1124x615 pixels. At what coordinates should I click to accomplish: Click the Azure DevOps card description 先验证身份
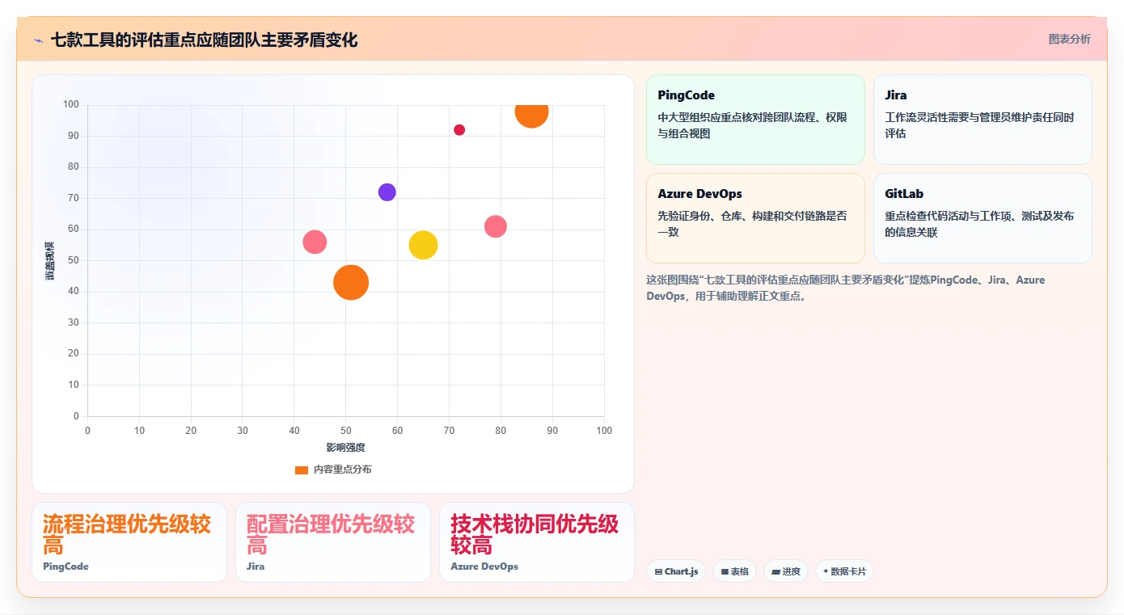753,224
